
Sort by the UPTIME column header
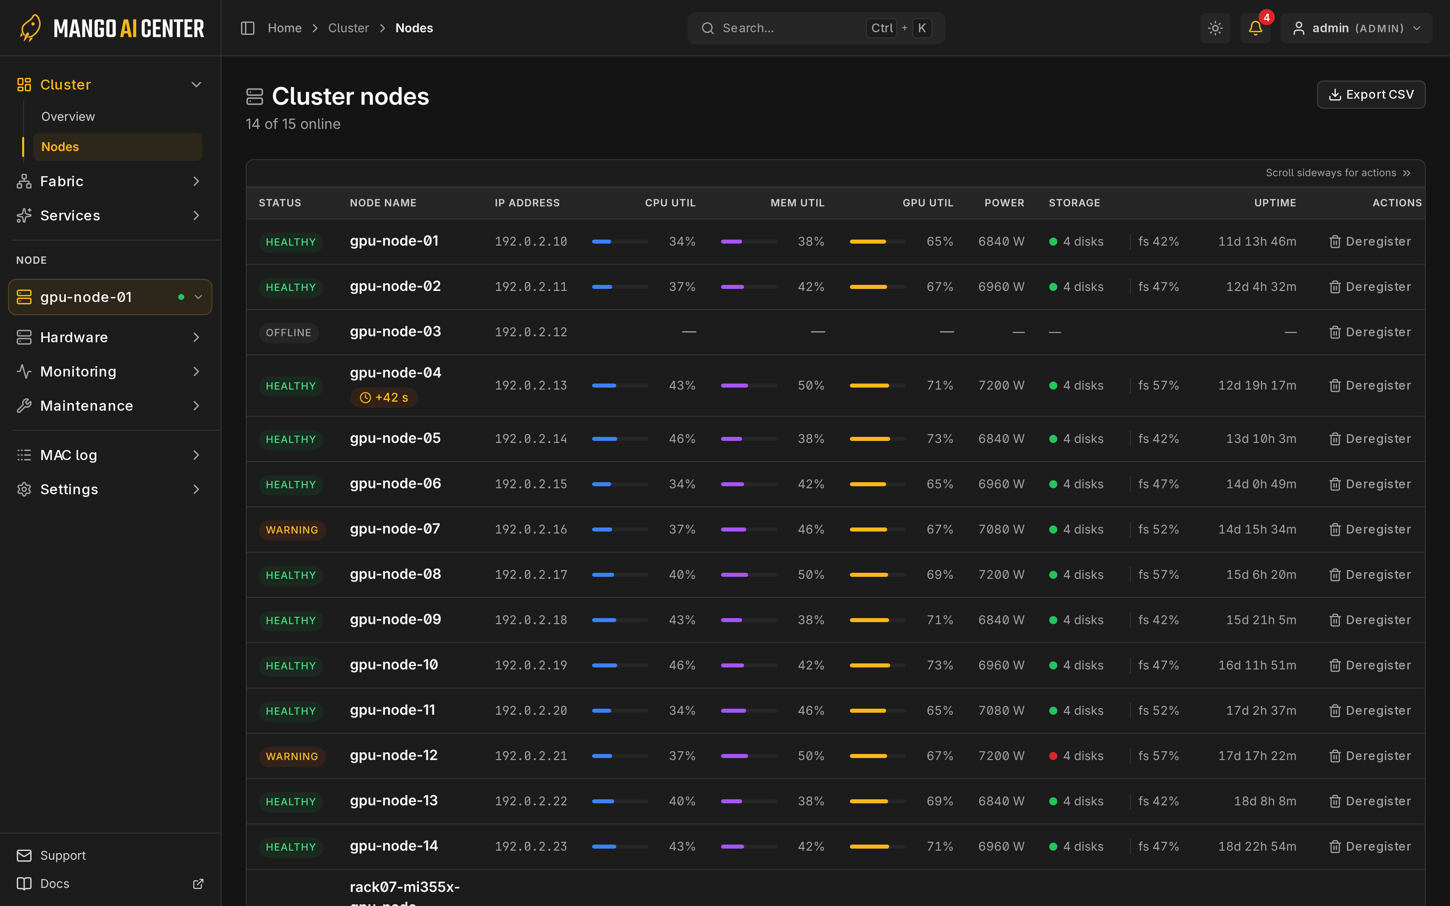1275,203
